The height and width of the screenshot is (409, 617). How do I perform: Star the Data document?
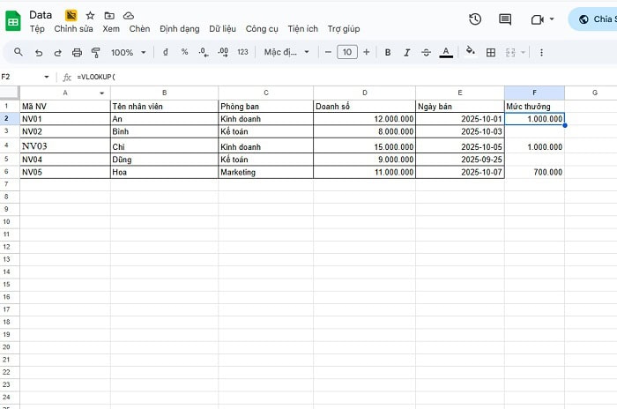[x=90, y=16]
